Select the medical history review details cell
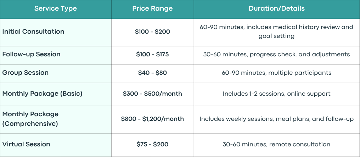 pos(277,32)
